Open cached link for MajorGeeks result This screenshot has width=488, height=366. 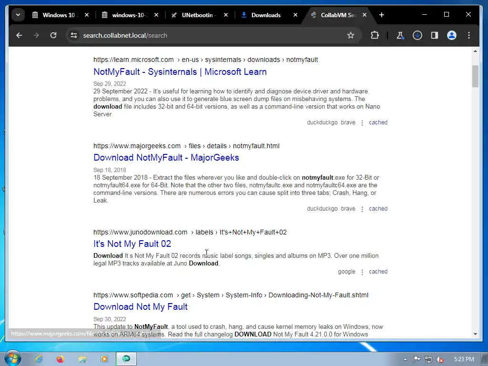coord(378,209)
